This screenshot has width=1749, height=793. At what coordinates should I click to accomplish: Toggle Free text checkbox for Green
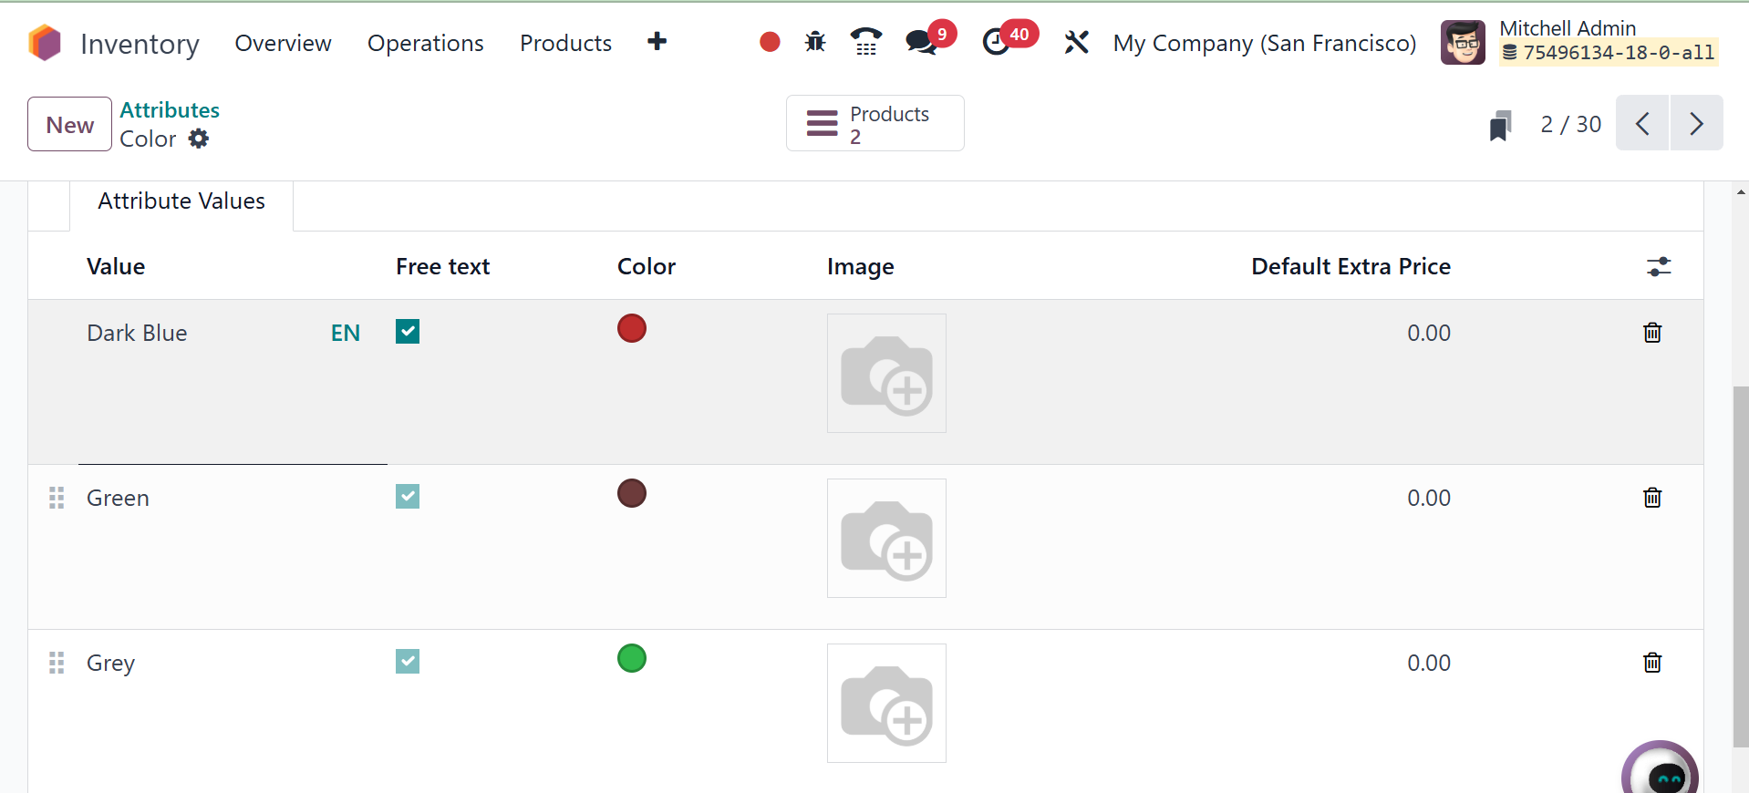click(408, 497)
